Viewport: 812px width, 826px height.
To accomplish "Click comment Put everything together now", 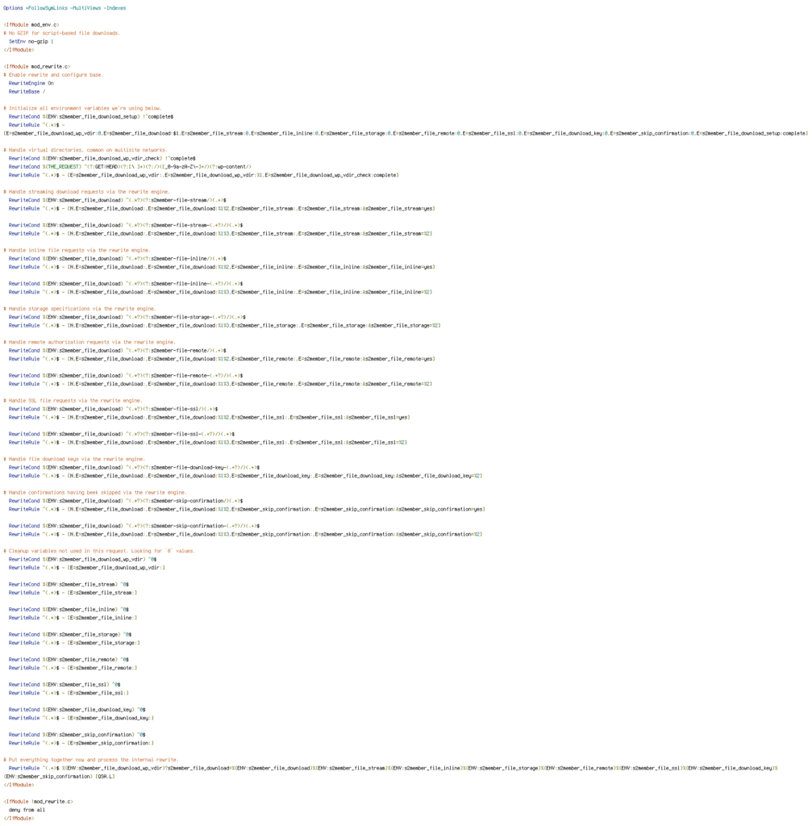I will tap(91, 760).
